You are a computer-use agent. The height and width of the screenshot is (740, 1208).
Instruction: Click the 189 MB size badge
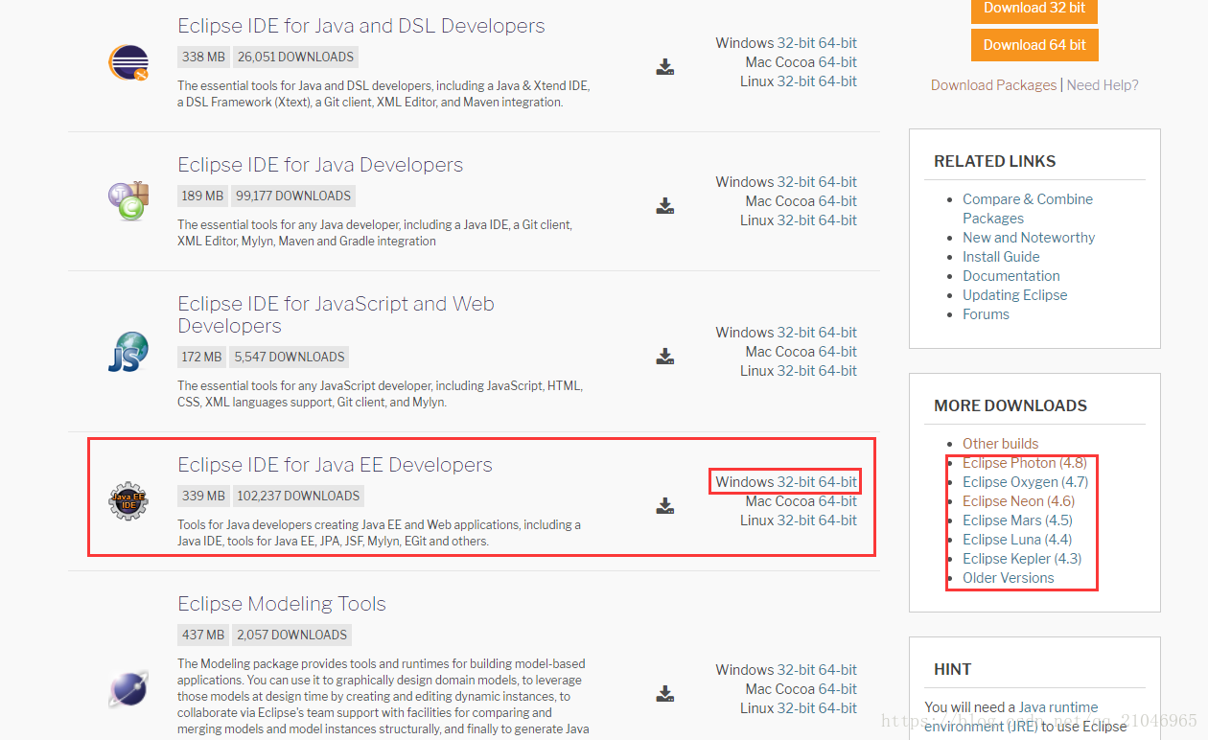(x=203, y=196)
